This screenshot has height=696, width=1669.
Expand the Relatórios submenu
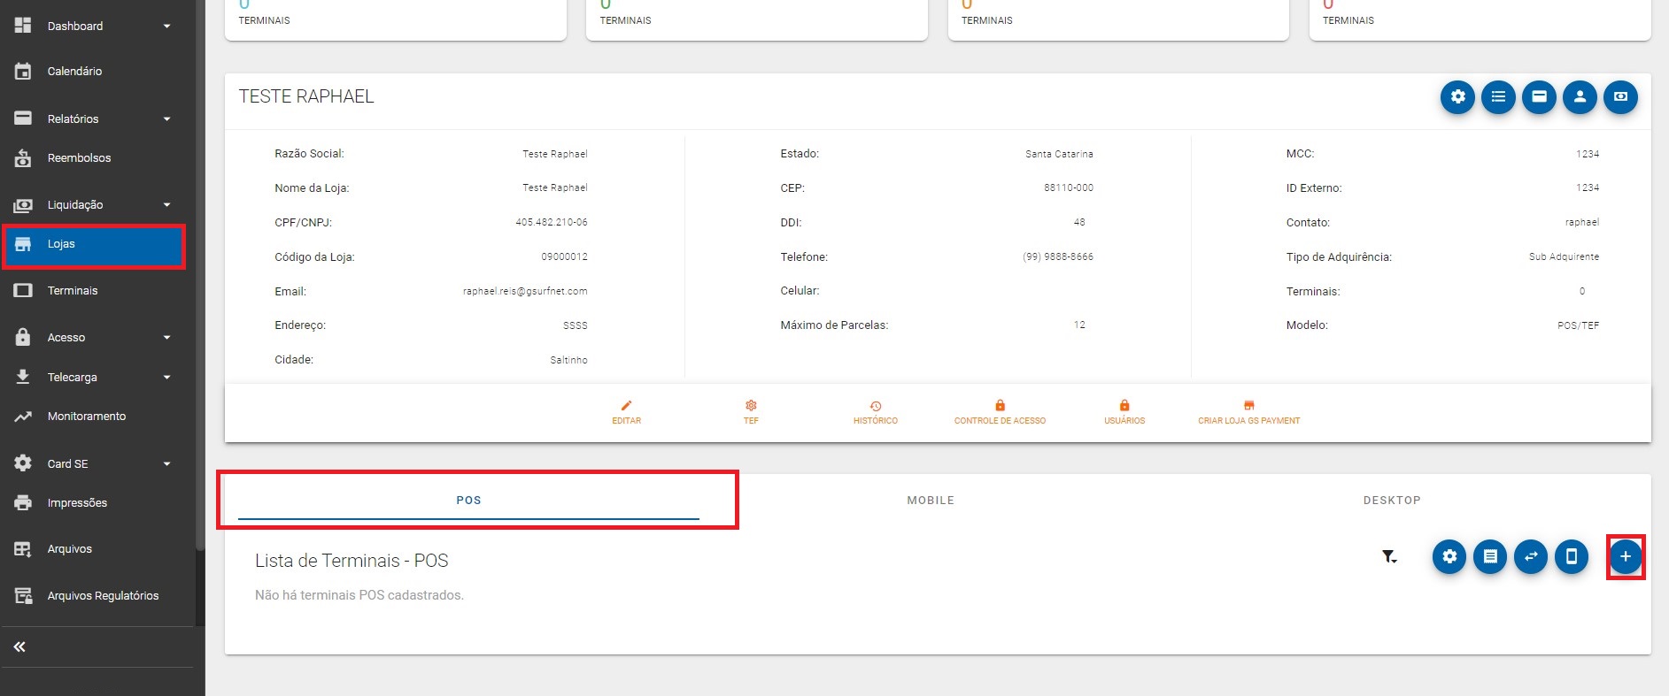[x=166, y=119]
